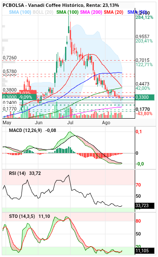Click the Jun date axis label
158x257 pixels.
39,122
